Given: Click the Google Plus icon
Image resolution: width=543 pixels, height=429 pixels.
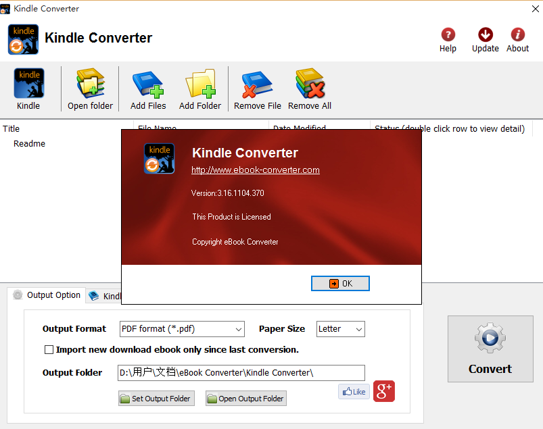Looking at the screenshot, I should click(x=383, y=391).
